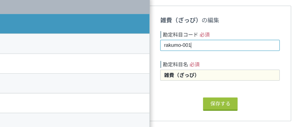Click the 勘定科目名 label

175,64
